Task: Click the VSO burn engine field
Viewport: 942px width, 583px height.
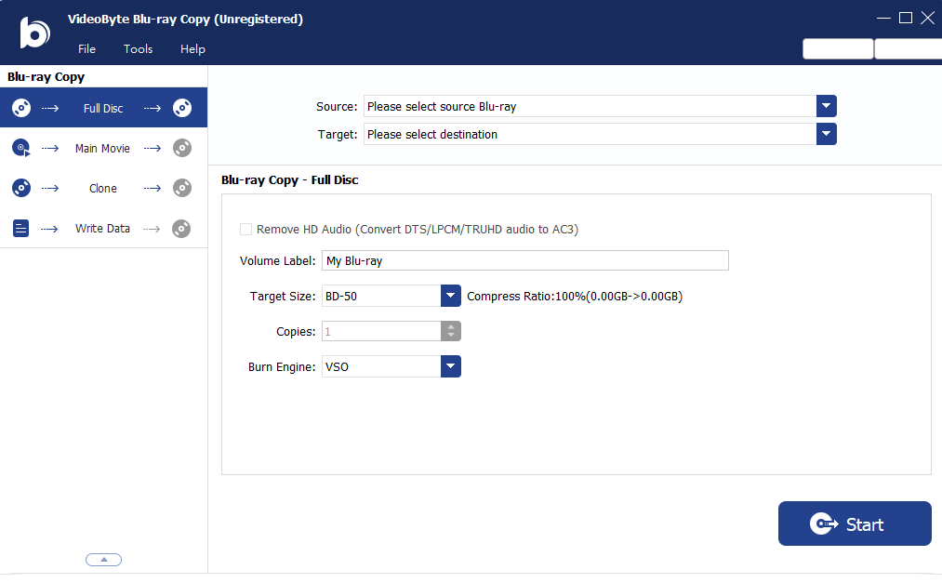Action: pyautogui.click(x=381, y=366)
